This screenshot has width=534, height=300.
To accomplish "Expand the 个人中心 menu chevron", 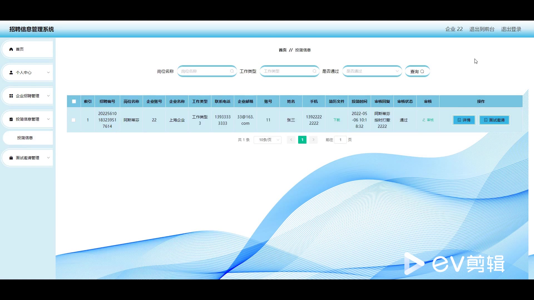I will point(48,72).
